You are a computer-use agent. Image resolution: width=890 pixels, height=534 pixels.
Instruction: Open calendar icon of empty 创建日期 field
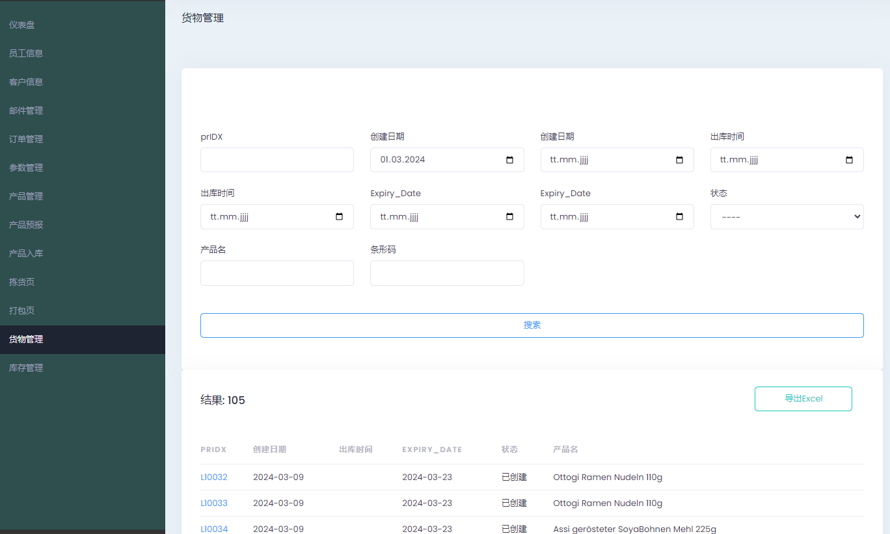679,160
